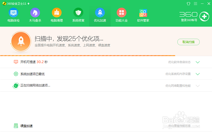
Task: Click the disk icon beside 硬盘加速
Action: click(16, 126)
